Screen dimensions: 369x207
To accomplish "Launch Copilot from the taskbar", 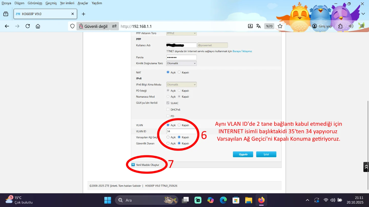I will [x=211, y=200].
